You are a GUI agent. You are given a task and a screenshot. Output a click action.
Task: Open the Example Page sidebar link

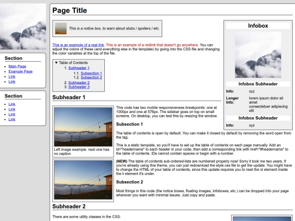[x=21, y=71]
